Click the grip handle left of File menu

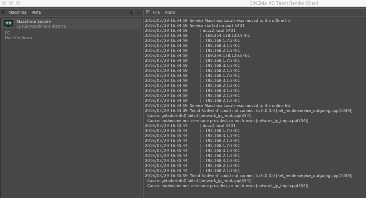click(x=148, y=13)
